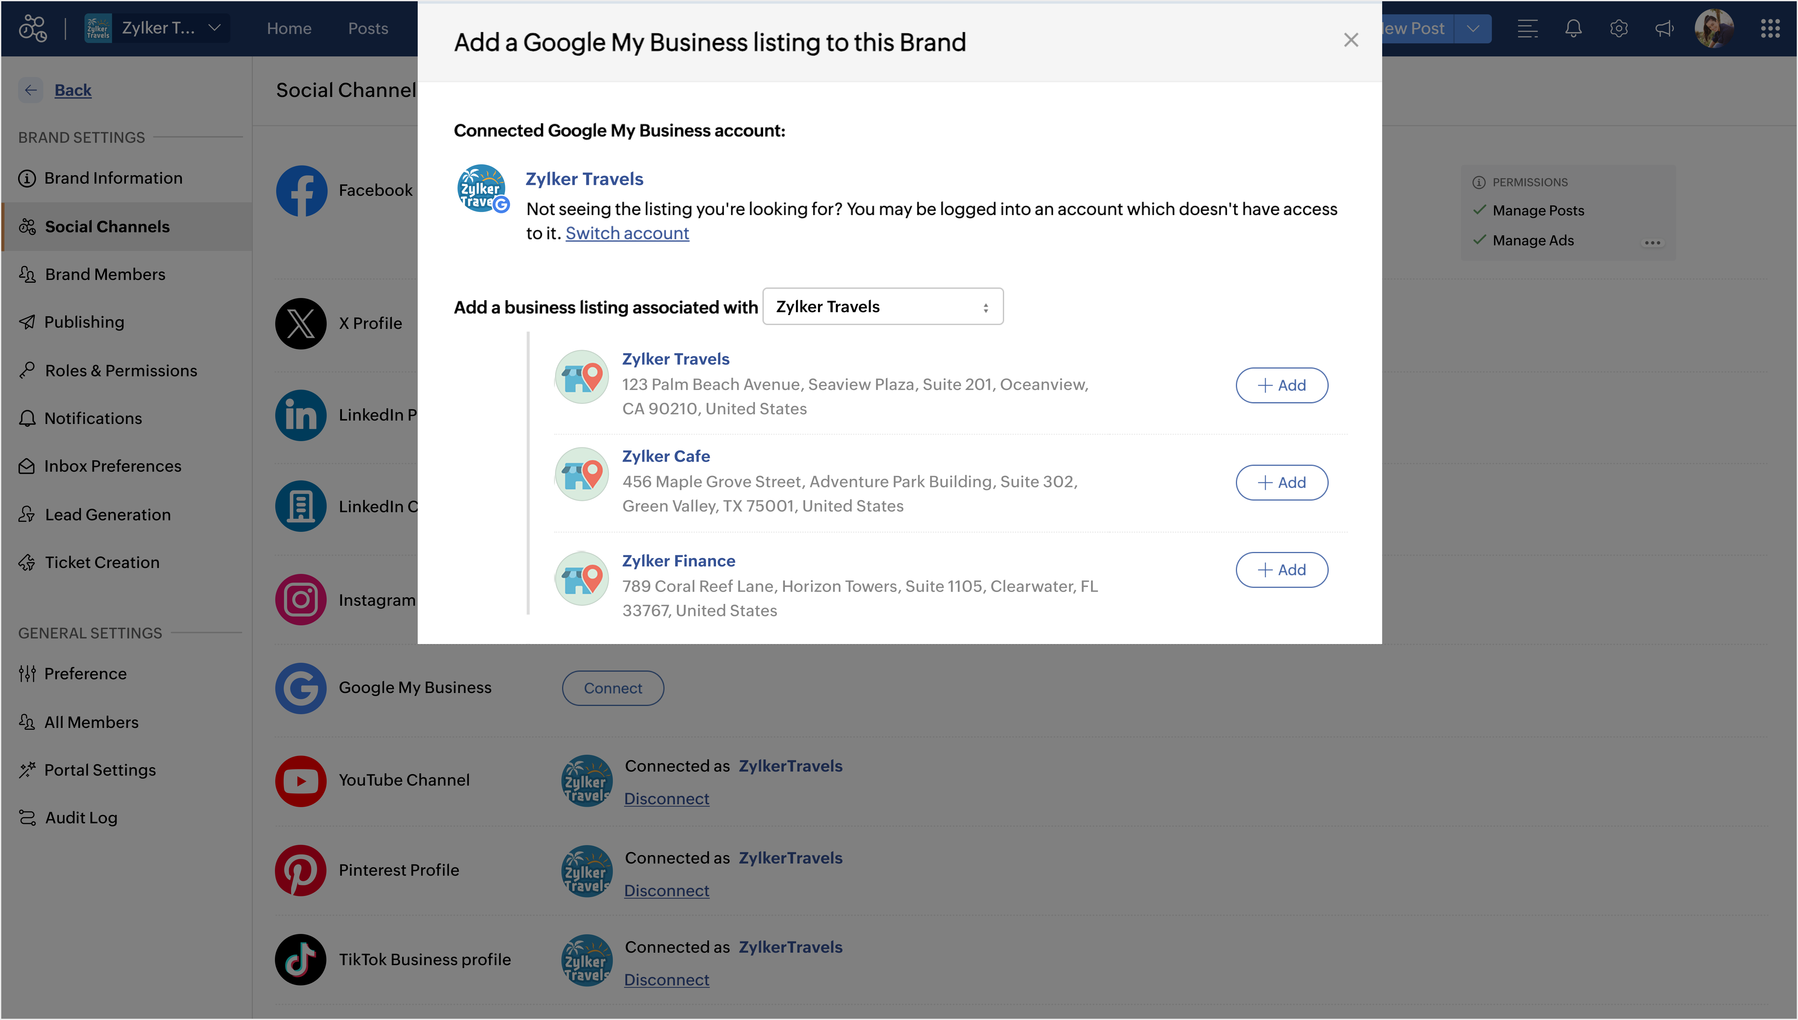Image resolution: width=1798 pixels, height=1020 pixels.
Task: Disconnect the TikTok Business profile
Action: pos(666,979)
